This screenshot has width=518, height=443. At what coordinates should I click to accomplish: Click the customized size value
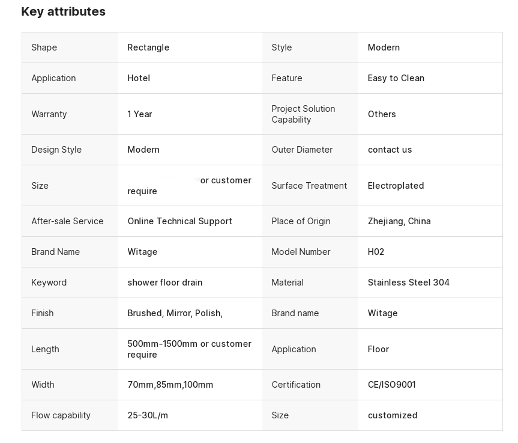click(x=393, y=415)
